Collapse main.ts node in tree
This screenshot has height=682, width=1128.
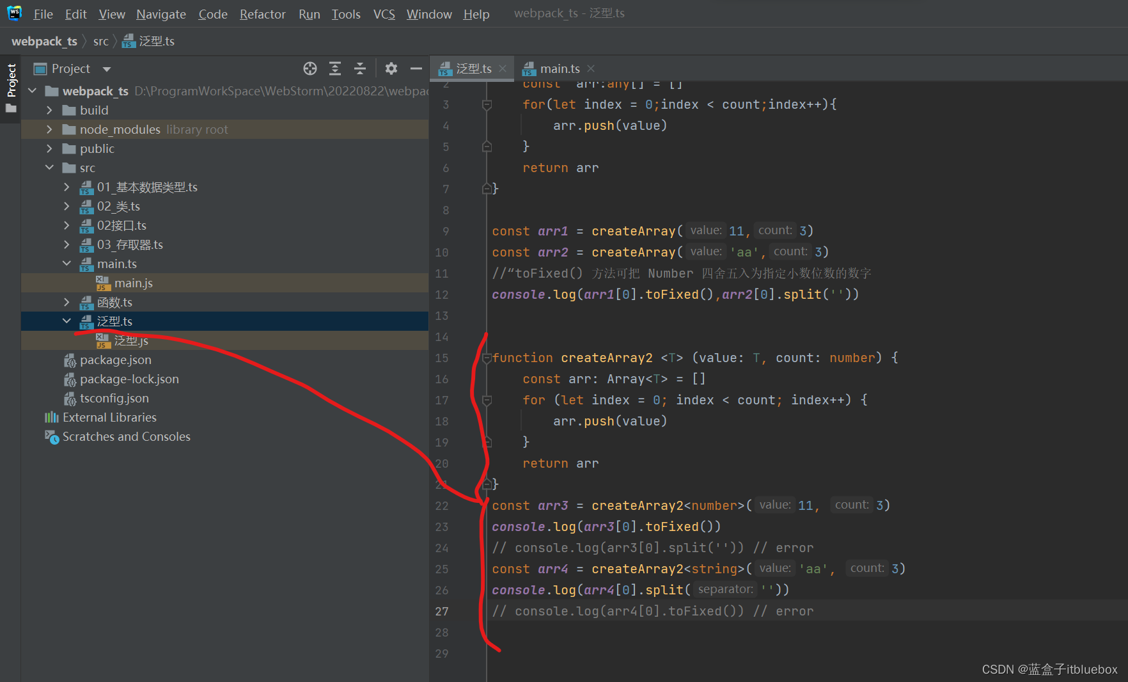tap(67, 264)
